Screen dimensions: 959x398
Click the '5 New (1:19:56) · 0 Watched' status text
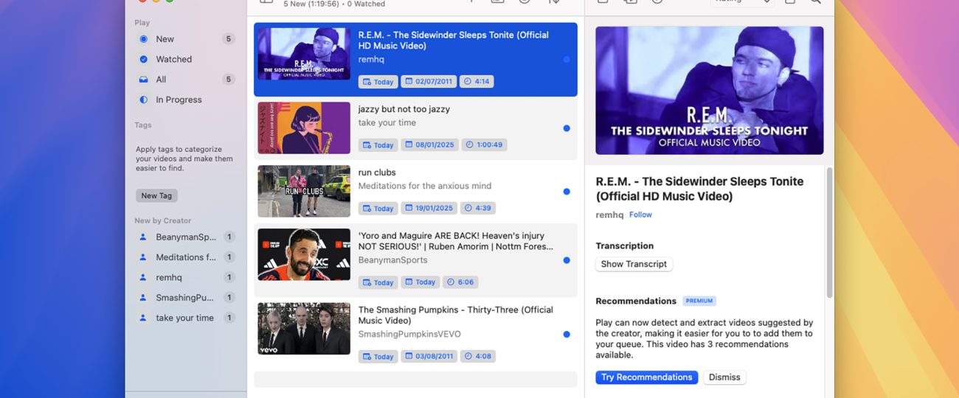click(334, 4)
